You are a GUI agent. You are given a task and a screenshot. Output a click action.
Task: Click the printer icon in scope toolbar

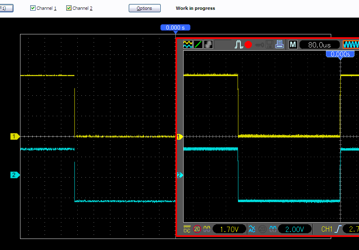[x=280, y=45]
